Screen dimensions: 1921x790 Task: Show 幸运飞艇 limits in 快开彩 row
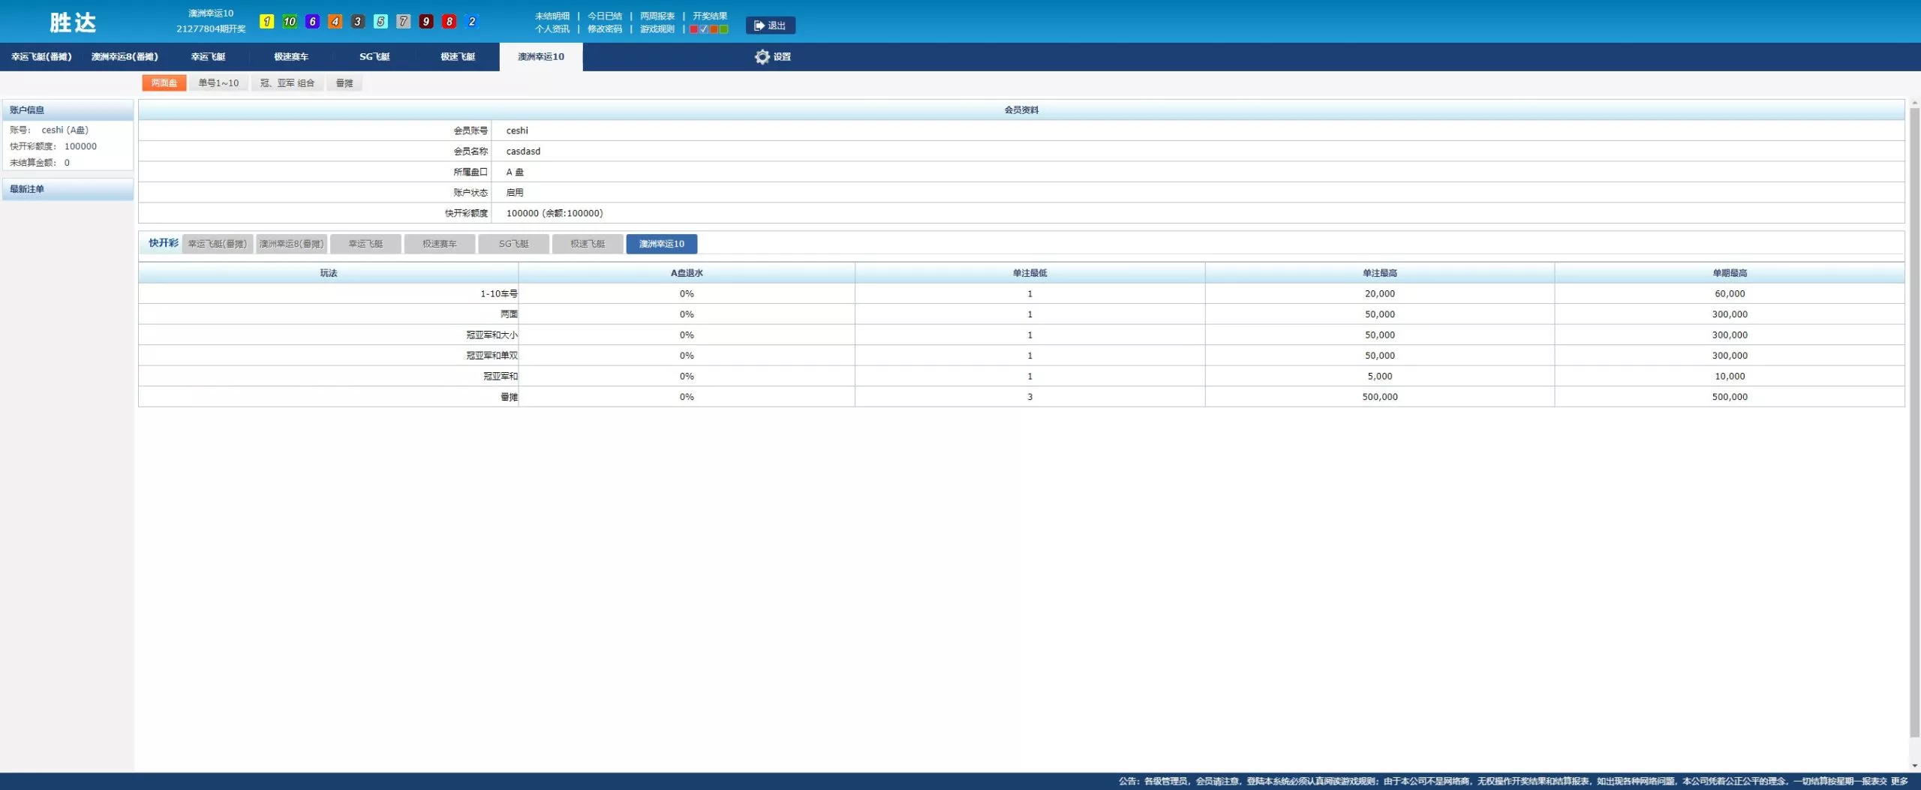click(x=365, y=244)
